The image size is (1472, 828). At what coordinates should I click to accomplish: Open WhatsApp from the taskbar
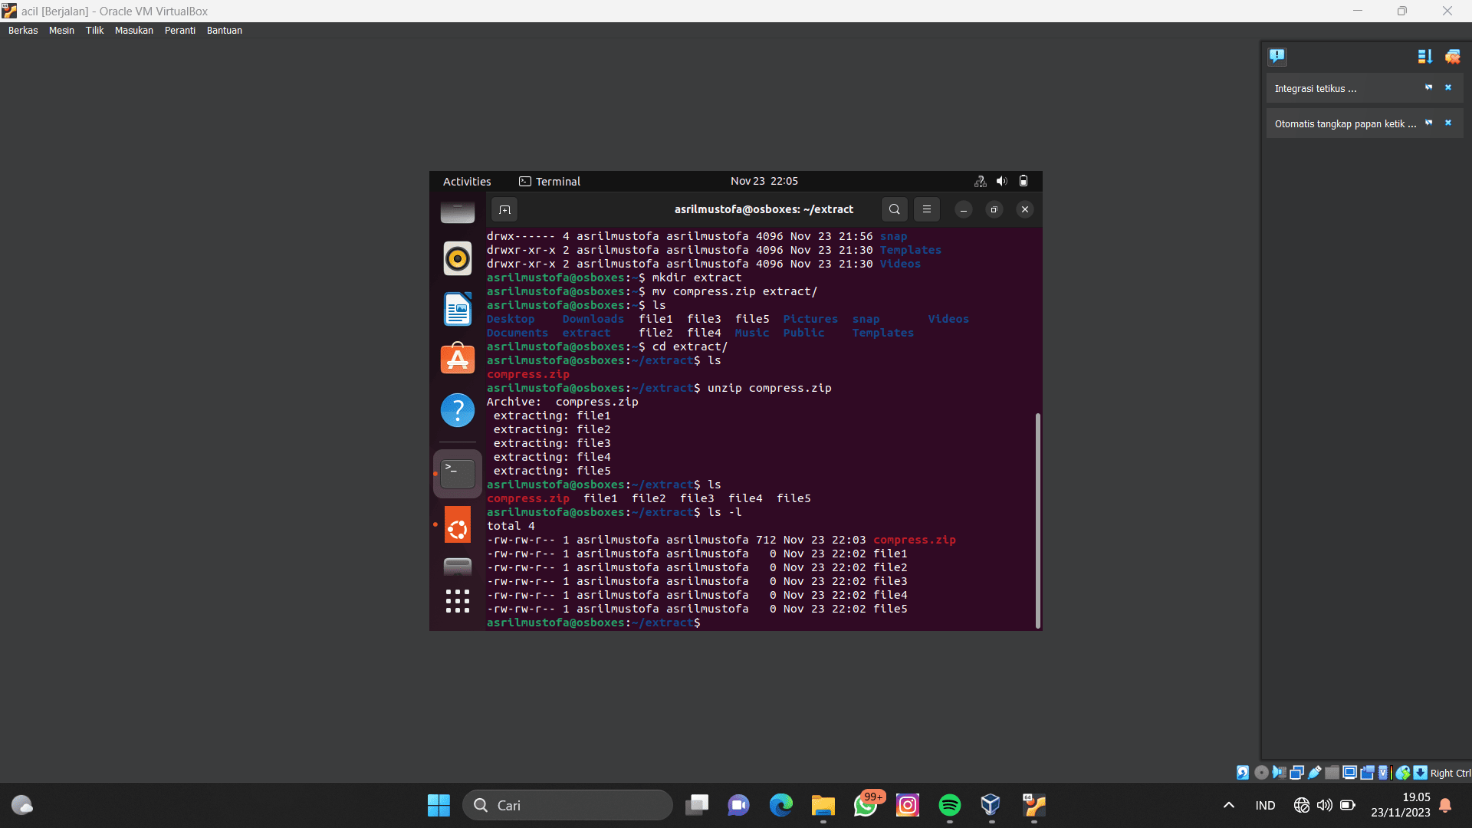click(x=866, y=805)
